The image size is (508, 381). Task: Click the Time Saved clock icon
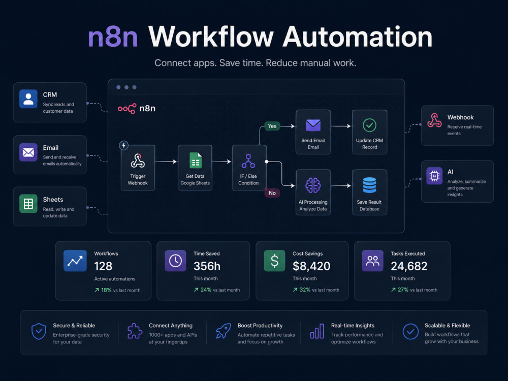(176, 261)
